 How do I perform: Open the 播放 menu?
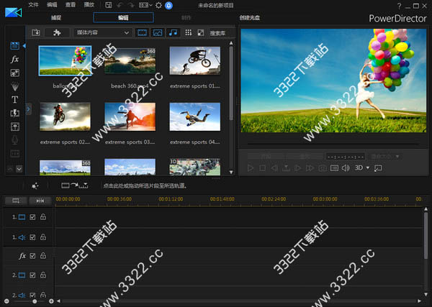(x=89, y=5)
